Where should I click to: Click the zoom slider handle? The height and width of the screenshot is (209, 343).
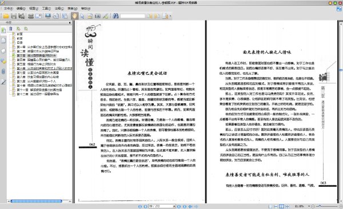320,206
